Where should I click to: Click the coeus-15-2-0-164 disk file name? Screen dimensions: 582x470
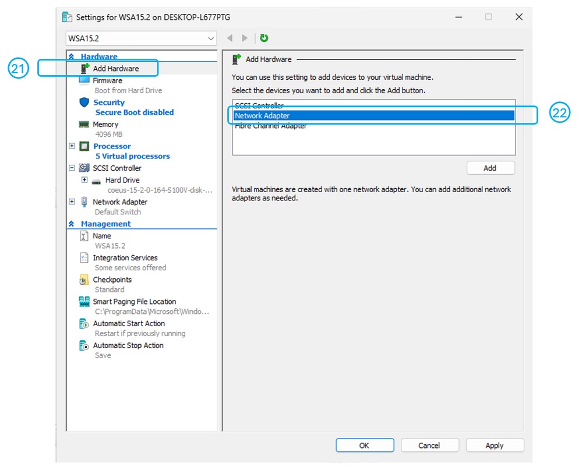click(x=160, y=190)
